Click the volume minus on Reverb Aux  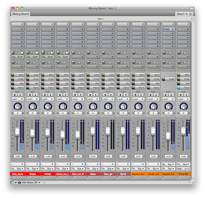[x=163, y=156]
